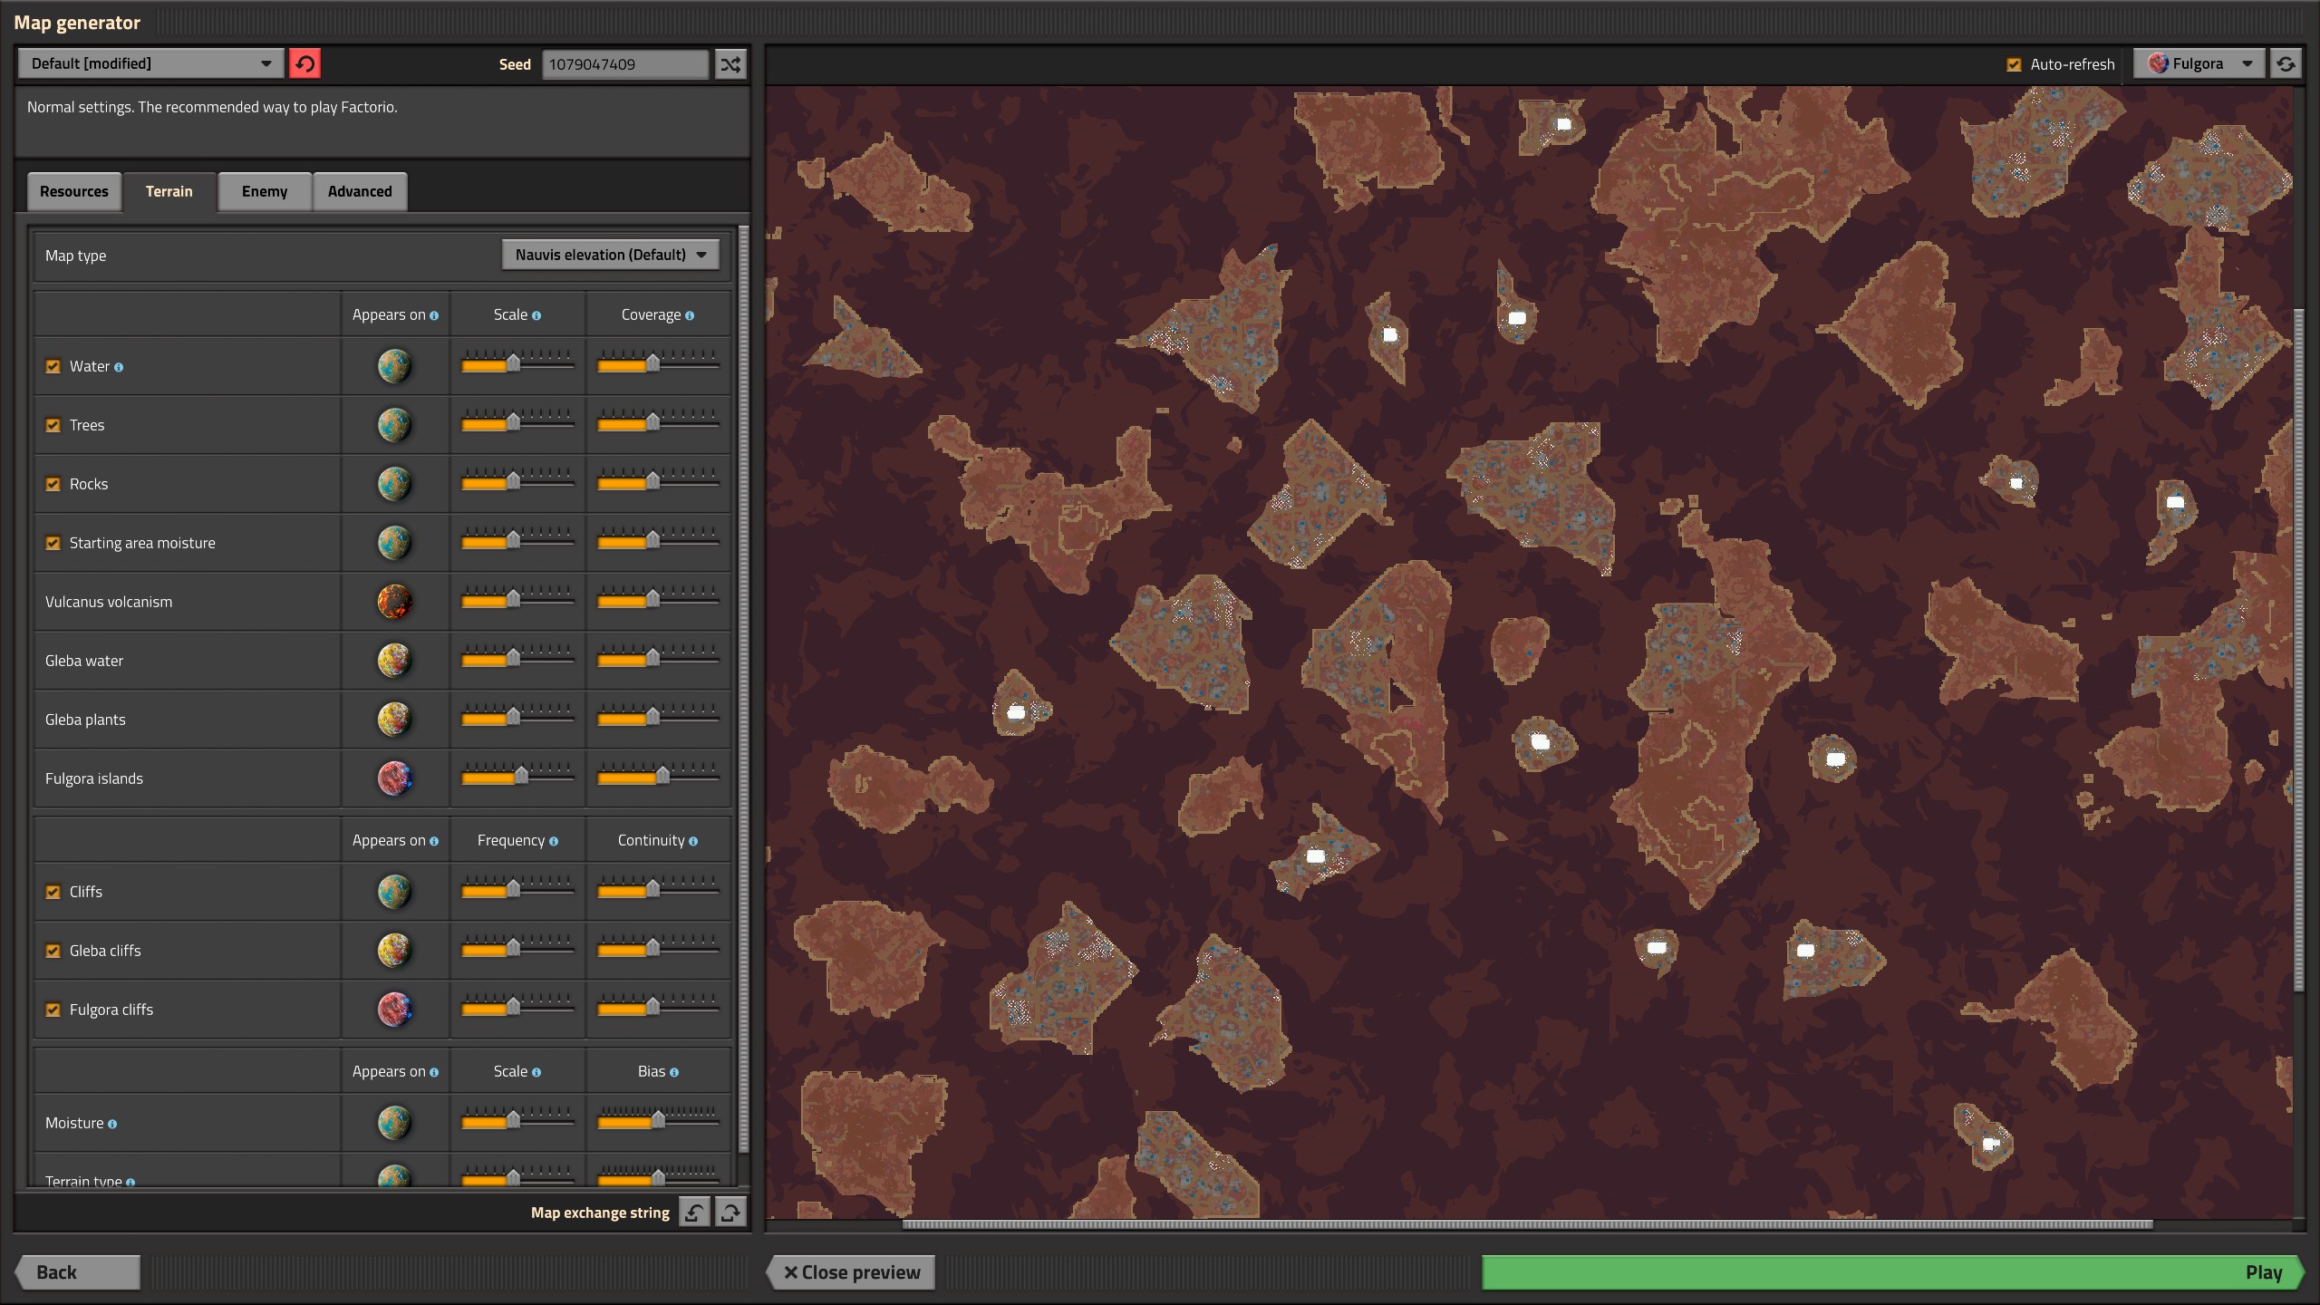Click the Map exchange string label
Screen dimensions: 2320x1305
tap(600, 1213)
